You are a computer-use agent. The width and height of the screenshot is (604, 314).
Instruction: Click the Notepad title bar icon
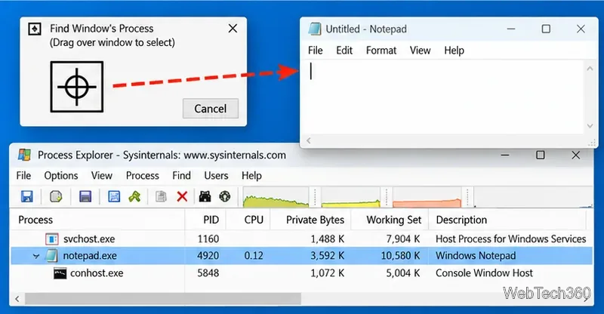pos(315,29)
